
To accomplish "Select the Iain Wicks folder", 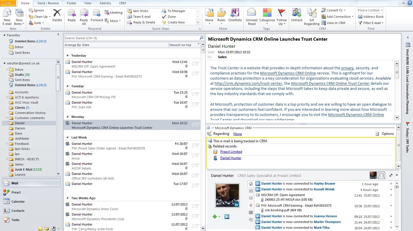I will (22, 149).
